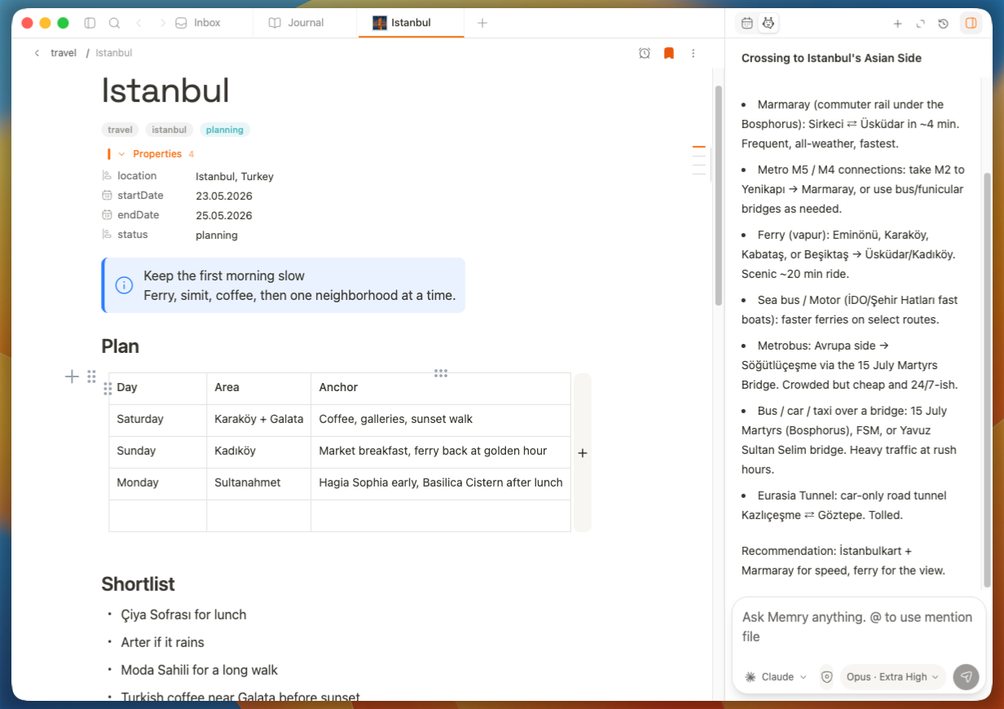Image resolution: width=1004 pixels, height=709 pixels.
Task: Toggle the orange bookmark icon
Action: click(669, 53)
